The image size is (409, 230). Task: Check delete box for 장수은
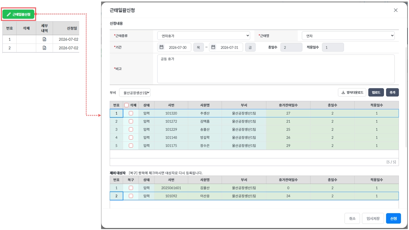pos(131,145)
